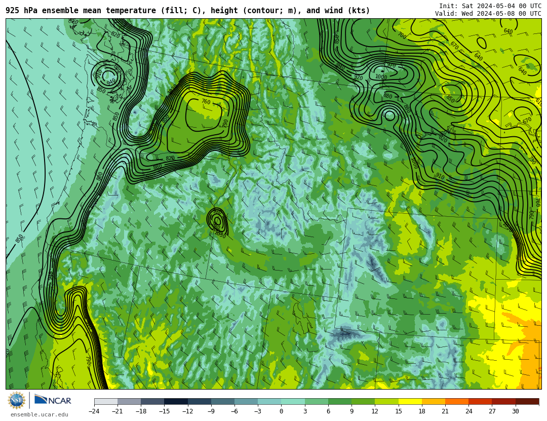Pick the mint swatch between 0 and 3
Viewport: 547px width, 421px height.
(293, 401)
